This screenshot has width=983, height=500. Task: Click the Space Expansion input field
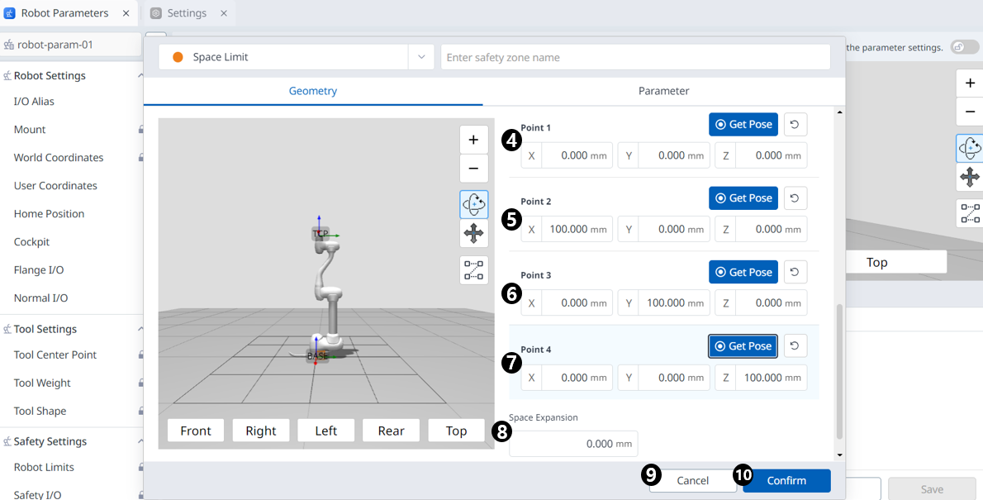[x=572, y=444]
